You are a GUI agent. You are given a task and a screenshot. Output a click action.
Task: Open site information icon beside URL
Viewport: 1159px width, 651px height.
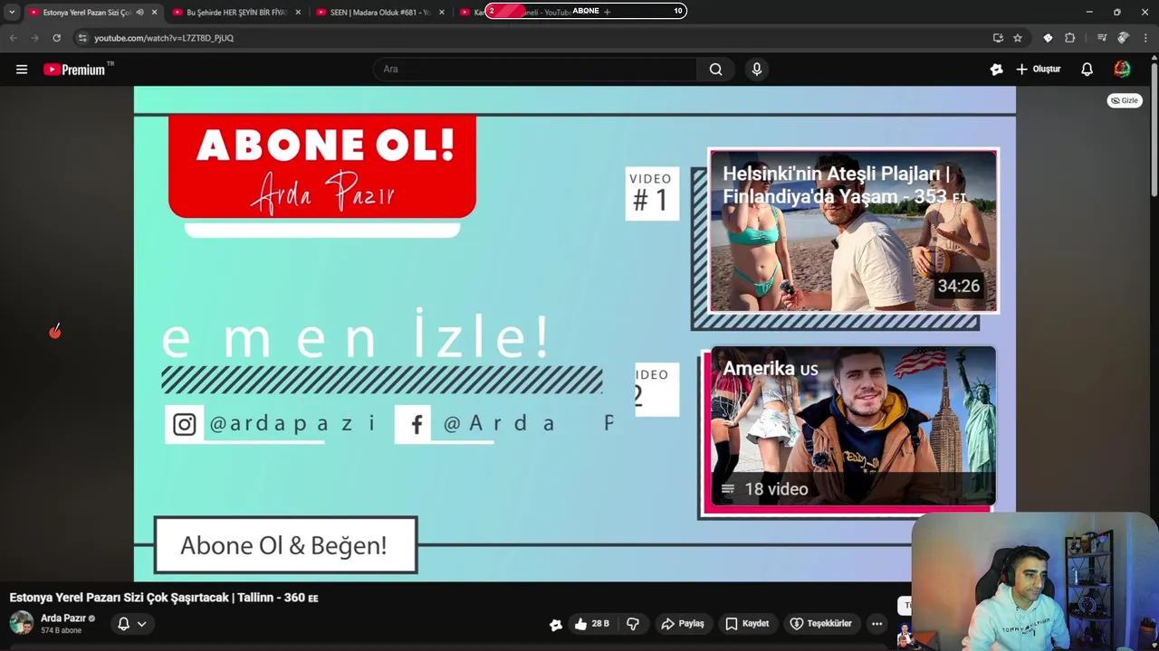click(x=81, y=38)
